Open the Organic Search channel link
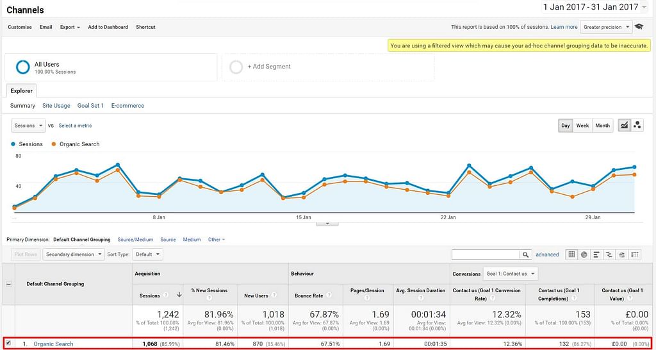Image resolution: width=656 pixels, height=350 pixels. 53,344
